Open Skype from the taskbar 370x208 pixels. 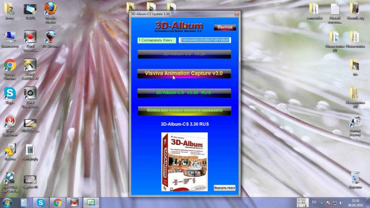[41, 203]
